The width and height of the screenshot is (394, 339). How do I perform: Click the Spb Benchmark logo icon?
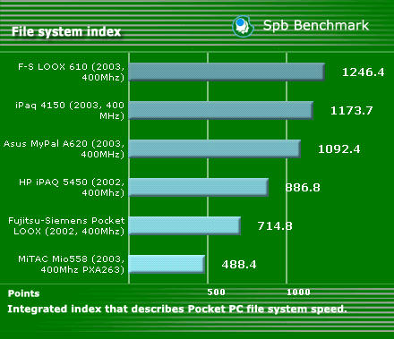[x=244, y=26]
